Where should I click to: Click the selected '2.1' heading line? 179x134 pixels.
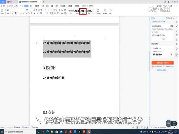coord(67,43)
